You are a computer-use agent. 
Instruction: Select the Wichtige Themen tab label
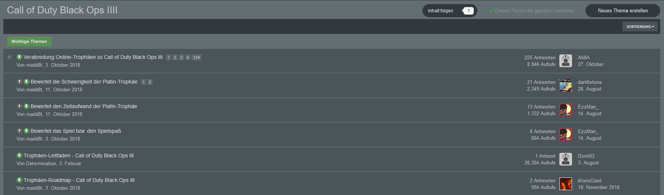click(x=29, y=41)
